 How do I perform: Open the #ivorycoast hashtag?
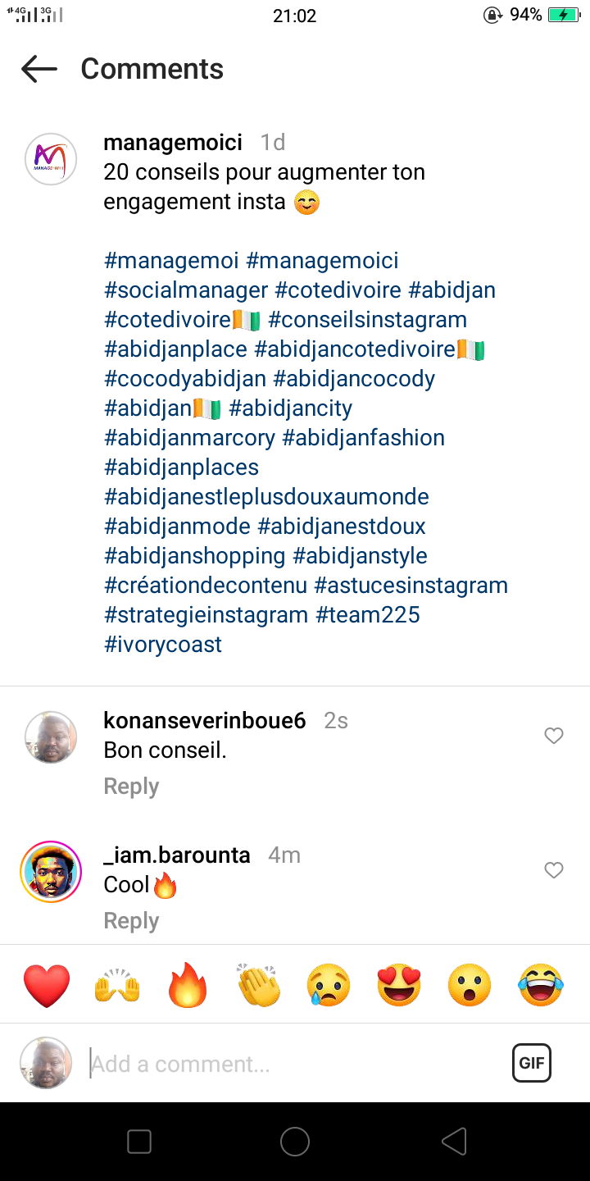point(163,645)
